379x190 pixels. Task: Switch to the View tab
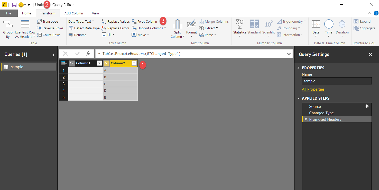95,13
